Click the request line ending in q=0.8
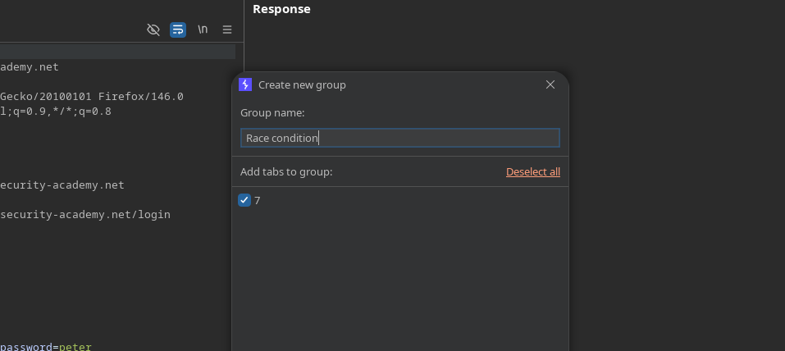Viewport: 785px width, 351px height. click(56, 112)
